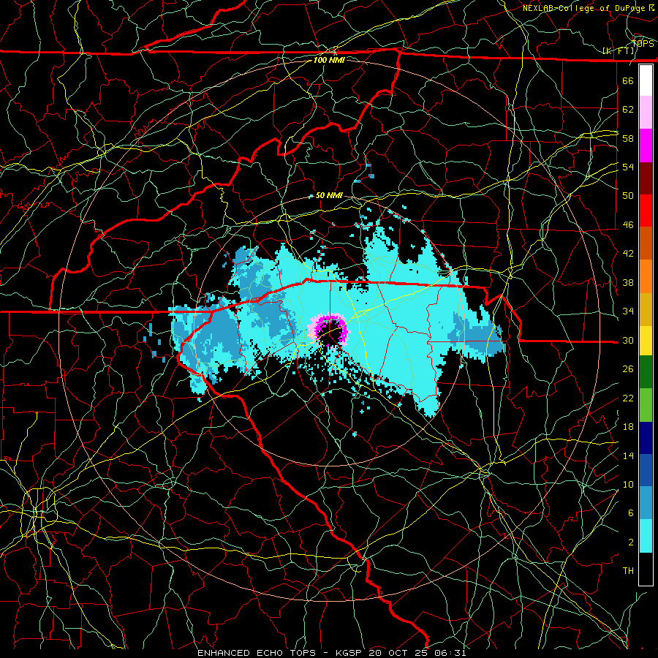This screenshot has height=658, width=658.
Task: Click the dark red 54 kft legend swatch
Action: tap(646, 178)
